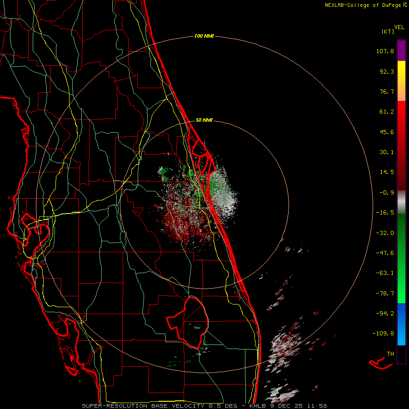Pick the purple segment of the velocity color bar
409x409 pixels.
tap(401, 50)
